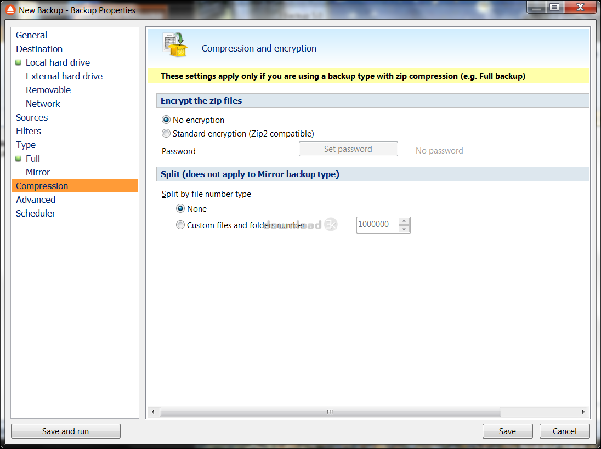Click the horizontal scrollbar thumb

tap(330, 412)
